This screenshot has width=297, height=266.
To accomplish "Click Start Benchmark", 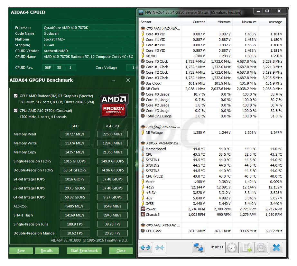I will tap(84, 251).
